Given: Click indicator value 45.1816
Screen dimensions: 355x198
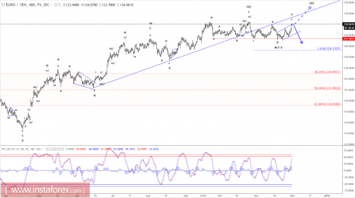Looking at the screenshot, I should (x=130, y=149).
